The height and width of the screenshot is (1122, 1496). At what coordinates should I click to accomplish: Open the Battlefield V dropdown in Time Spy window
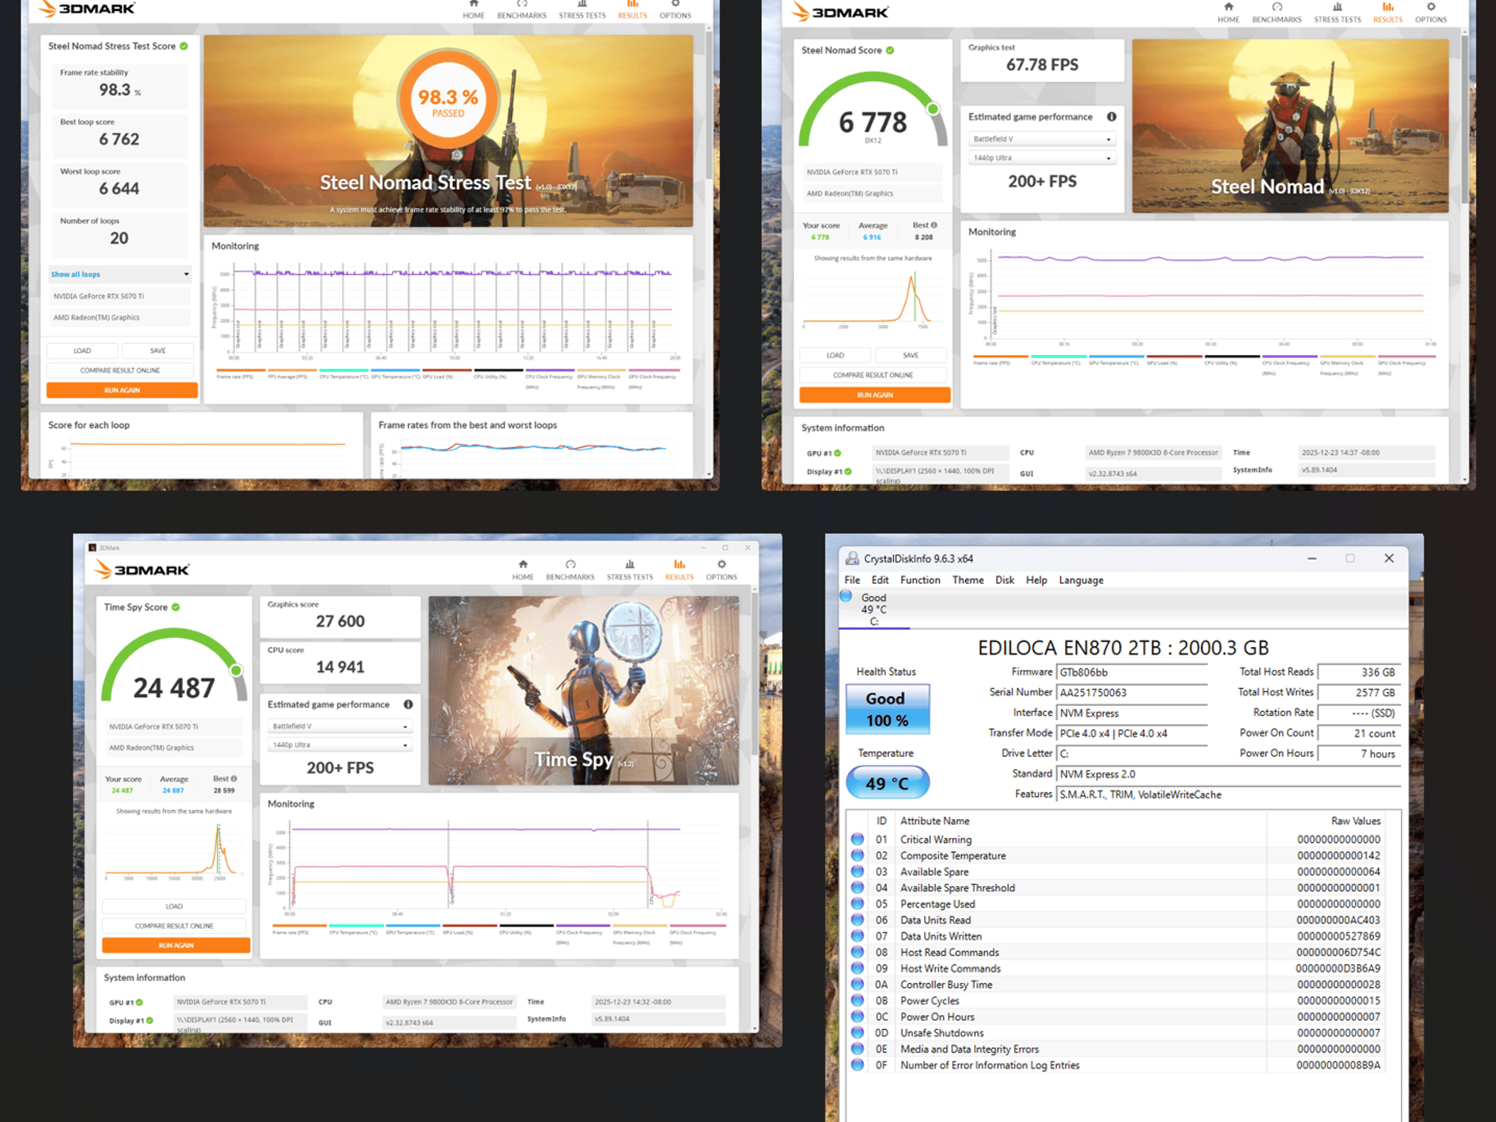tap(340, 726)
